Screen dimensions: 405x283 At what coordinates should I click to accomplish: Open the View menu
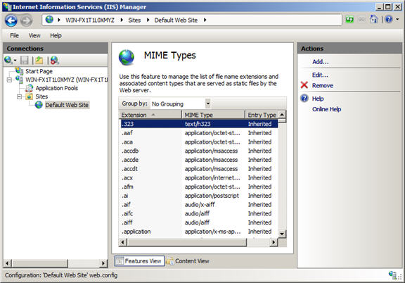[x=34, y=35]
